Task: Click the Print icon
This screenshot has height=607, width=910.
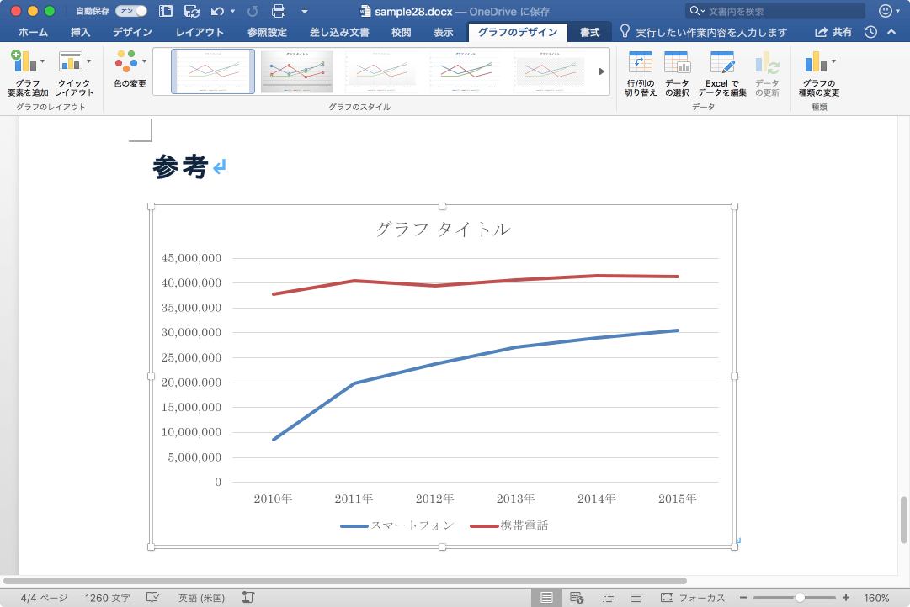Action: (x=279, y=11)
